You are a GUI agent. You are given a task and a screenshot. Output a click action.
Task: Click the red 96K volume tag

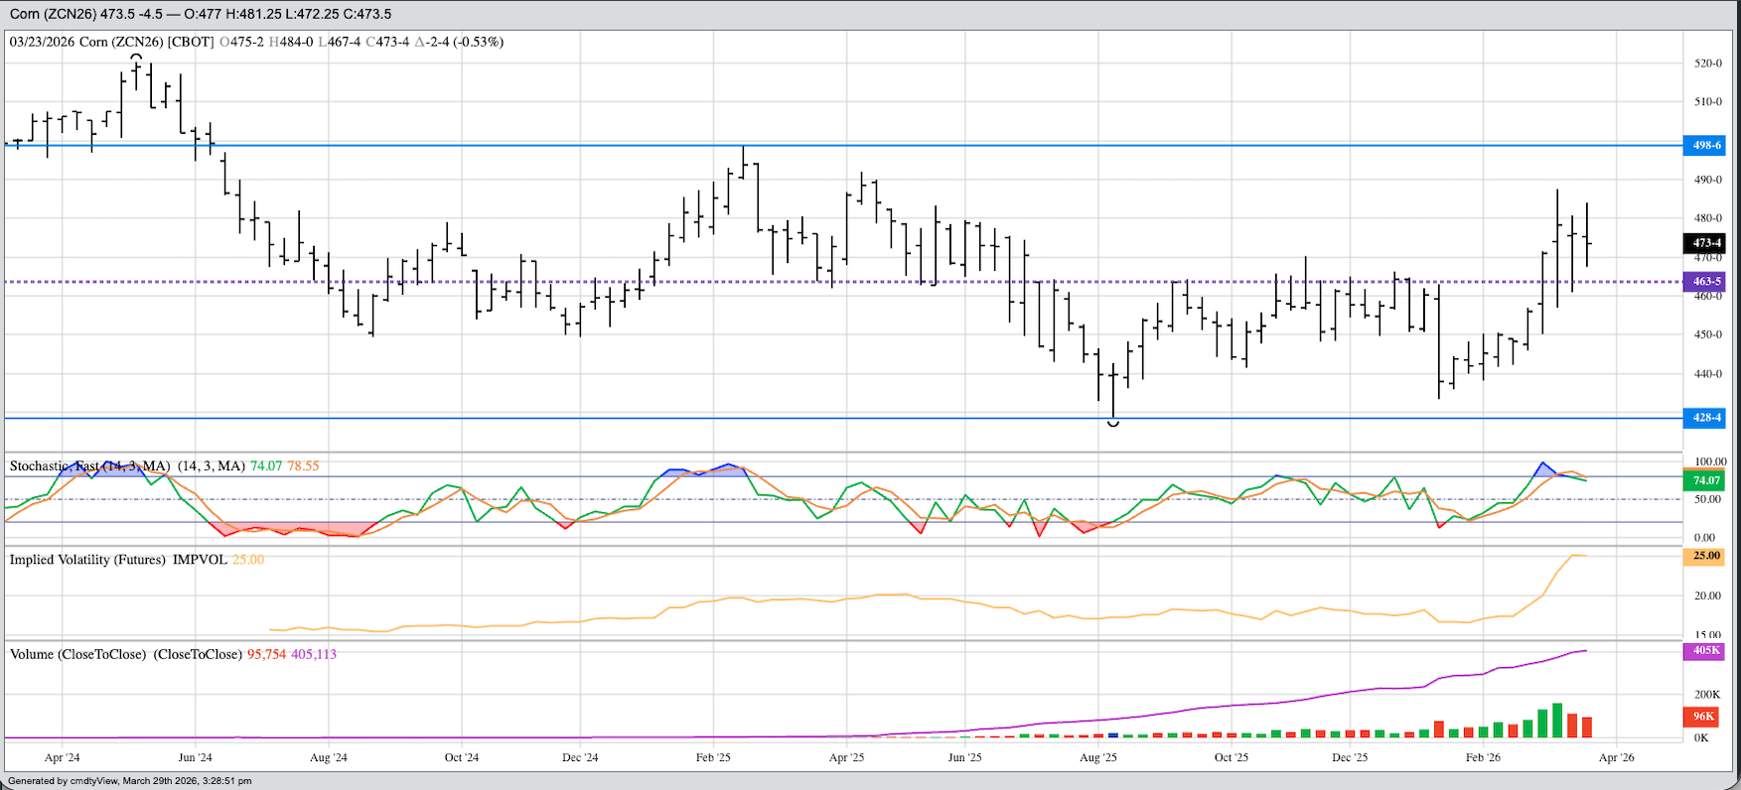pyautogui.click(x=1703, y=717)
